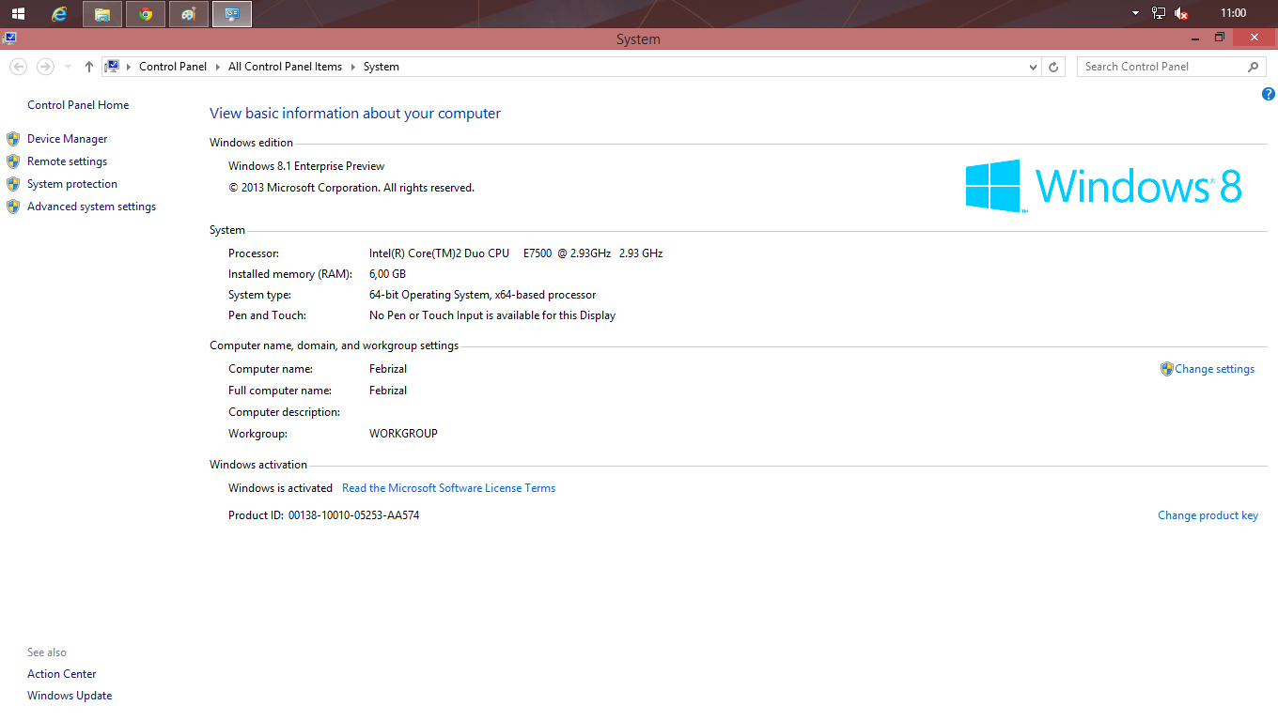Select the System breadcrumb
This screenshot has width=1278, height=721.
pos(382,67)
